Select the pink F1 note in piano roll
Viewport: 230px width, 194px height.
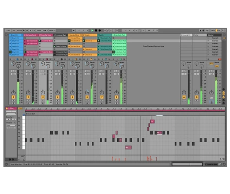click(x=152, y=122)
